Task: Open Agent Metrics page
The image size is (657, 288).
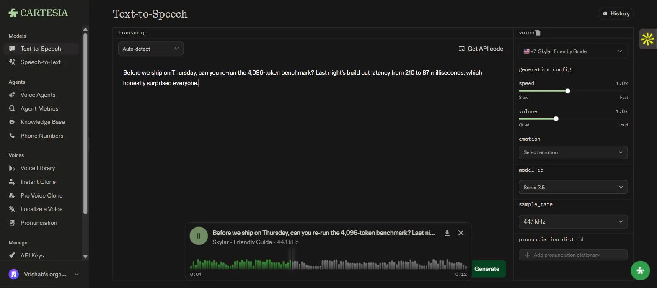Action: pyautogui.click(x=39, y=108)
